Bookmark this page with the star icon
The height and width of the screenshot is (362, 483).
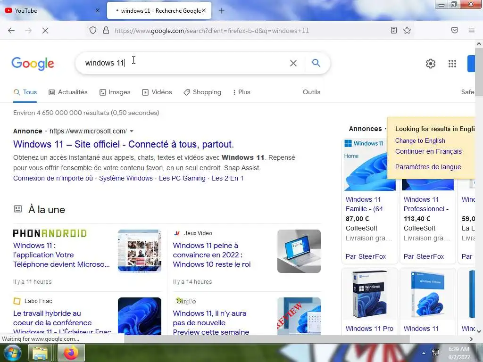coord(407,30)
